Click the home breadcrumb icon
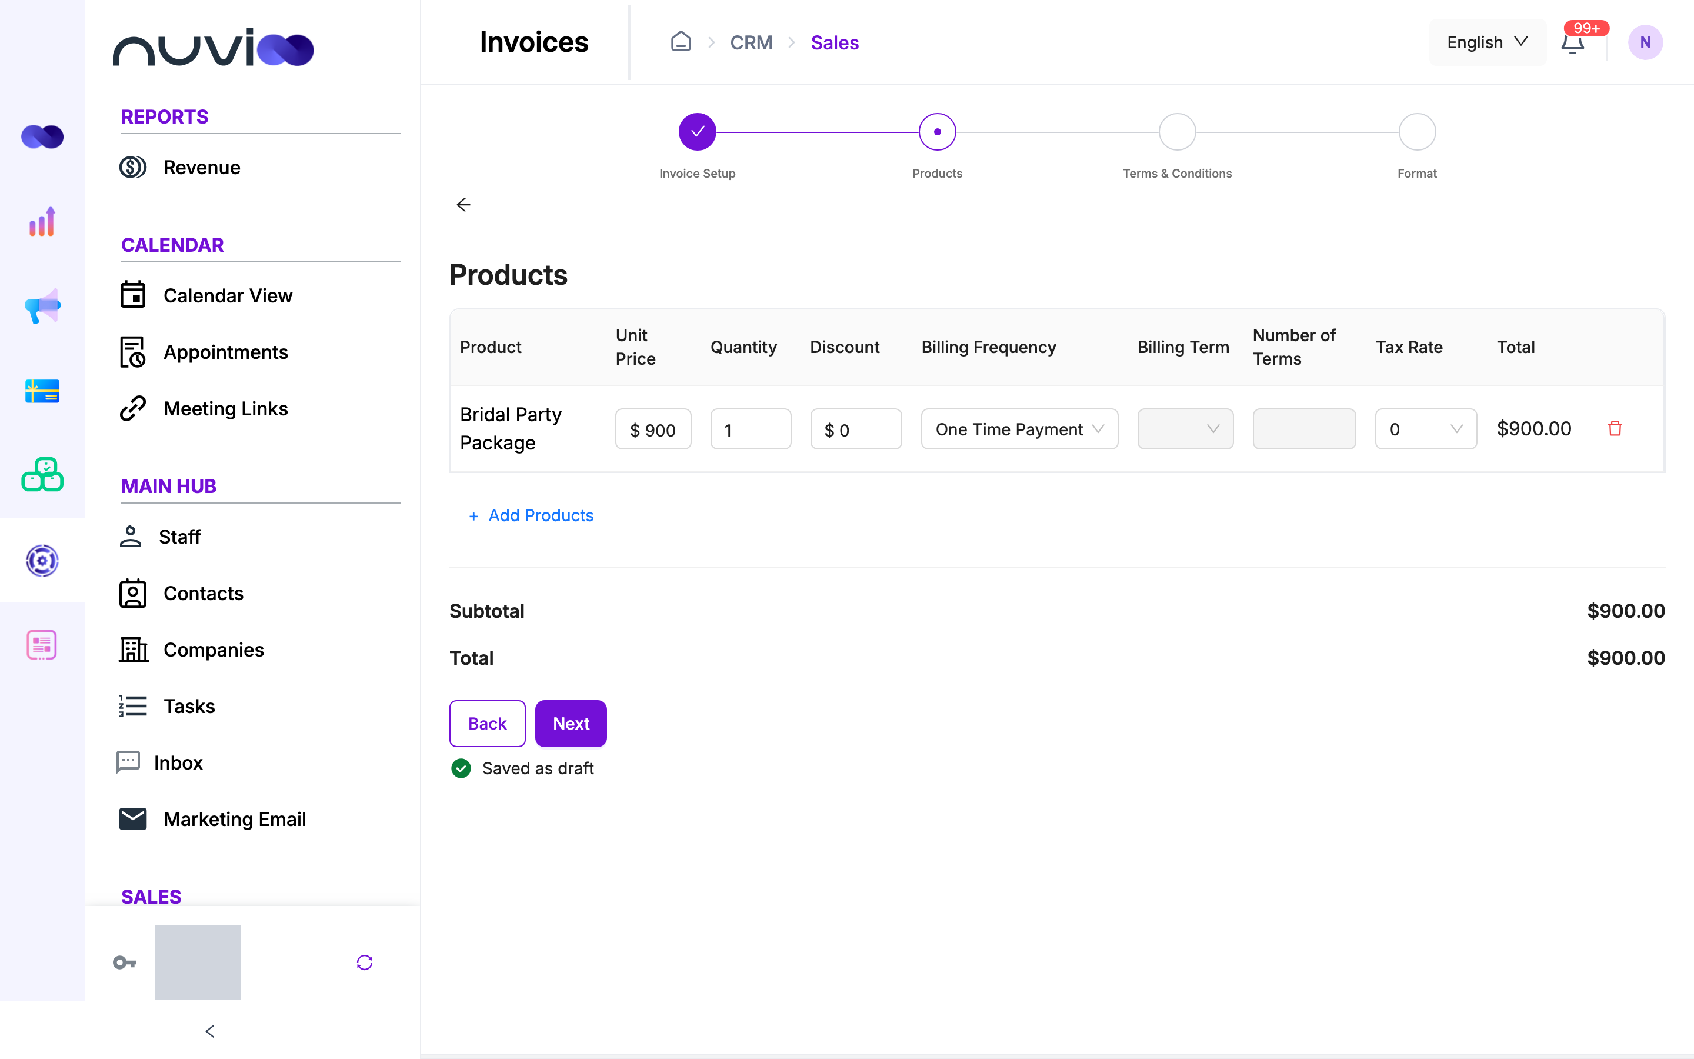 click(681, 42)
